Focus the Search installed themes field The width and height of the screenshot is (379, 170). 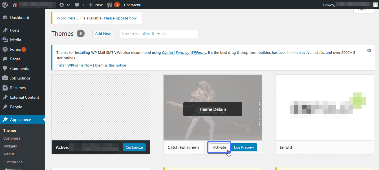point(159,34)
